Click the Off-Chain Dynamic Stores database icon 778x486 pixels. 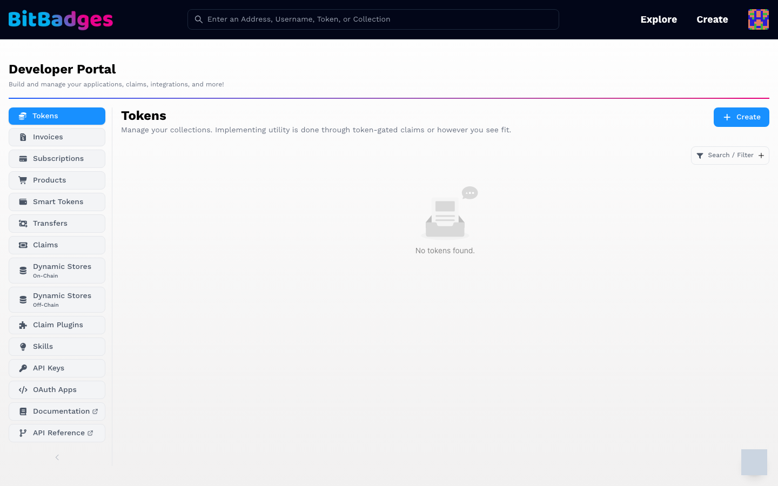[x=23, y=300]
